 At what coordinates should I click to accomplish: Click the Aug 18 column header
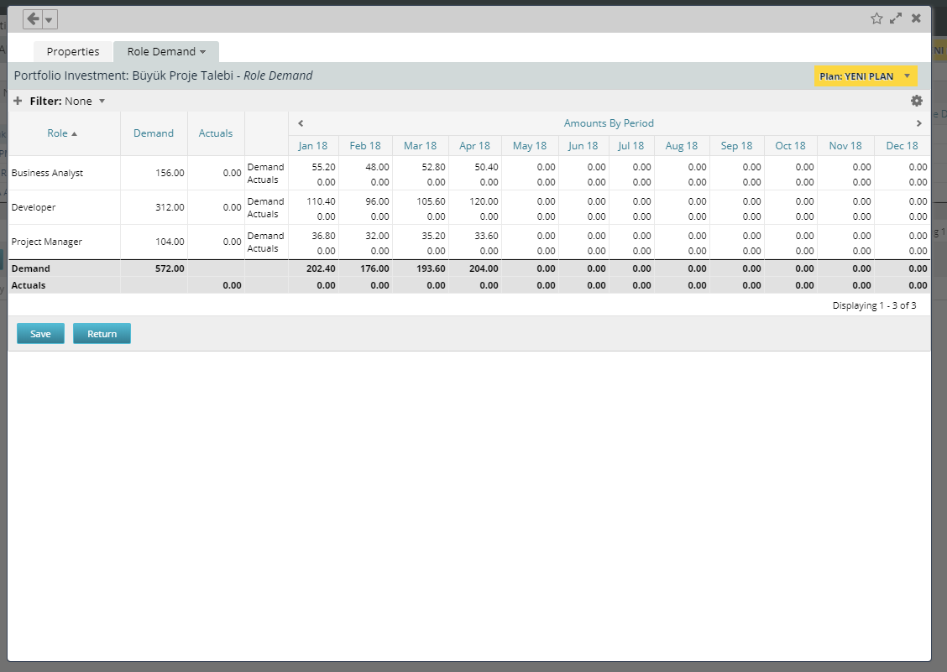(681, 145)
